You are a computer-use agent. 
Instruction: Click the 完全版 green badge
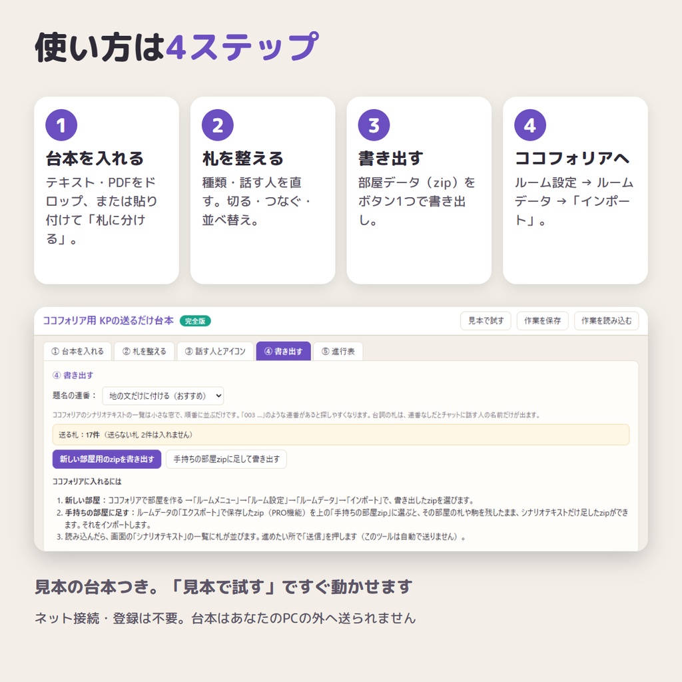point(195,321)
